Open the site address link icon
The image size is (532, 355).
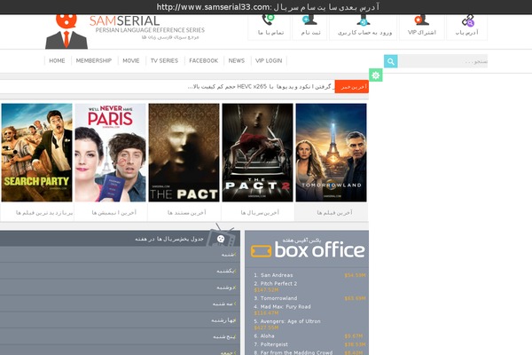tap(467, 20)
